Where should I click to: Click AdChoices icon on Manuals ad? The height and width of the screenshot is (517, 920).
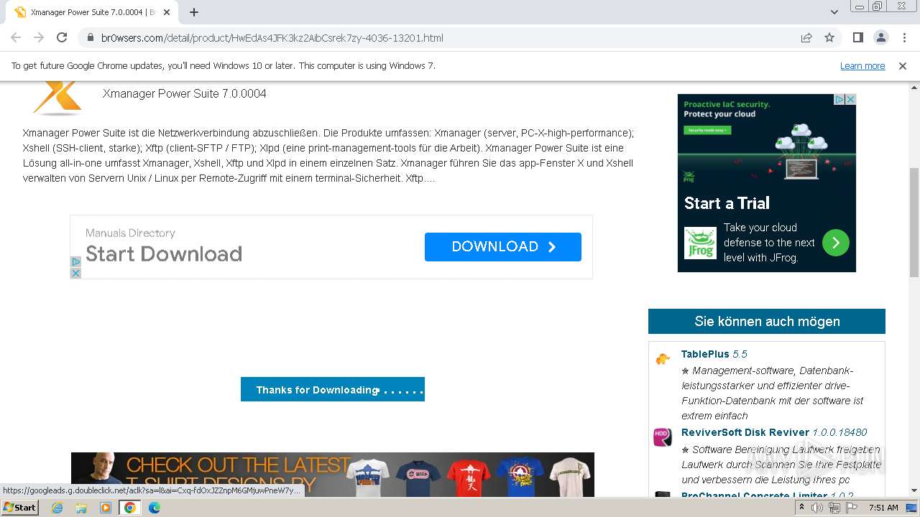(x=75, y=262)
